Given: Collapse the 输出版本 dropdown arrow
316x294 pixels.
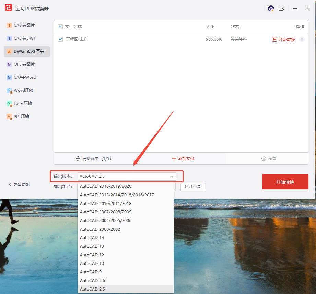Looking at the screenshot, I should pos(172,176).
